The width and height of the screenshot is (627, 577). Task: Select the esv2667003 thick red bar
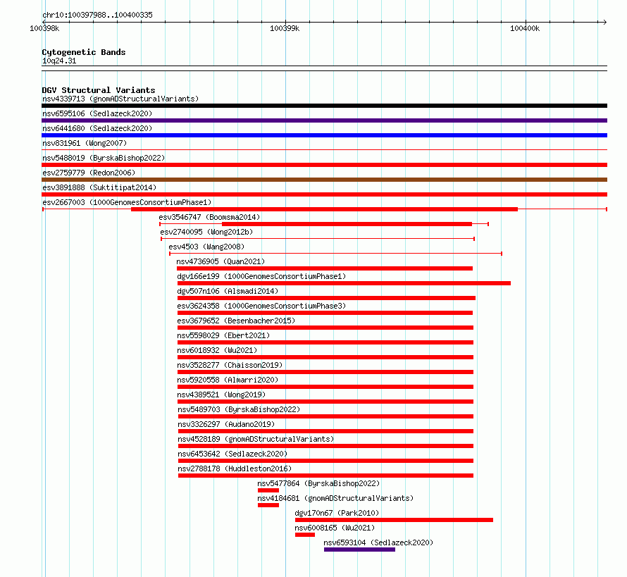[324, 209]
